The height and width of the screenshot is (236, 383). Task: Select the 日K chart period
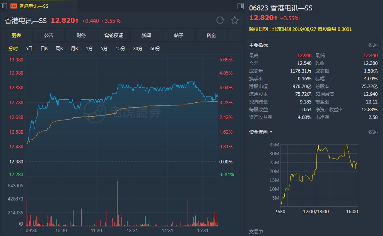coord(44,49)
